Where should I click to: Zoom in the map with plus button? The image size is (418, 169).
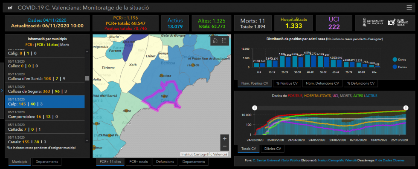tap(224, 139)
